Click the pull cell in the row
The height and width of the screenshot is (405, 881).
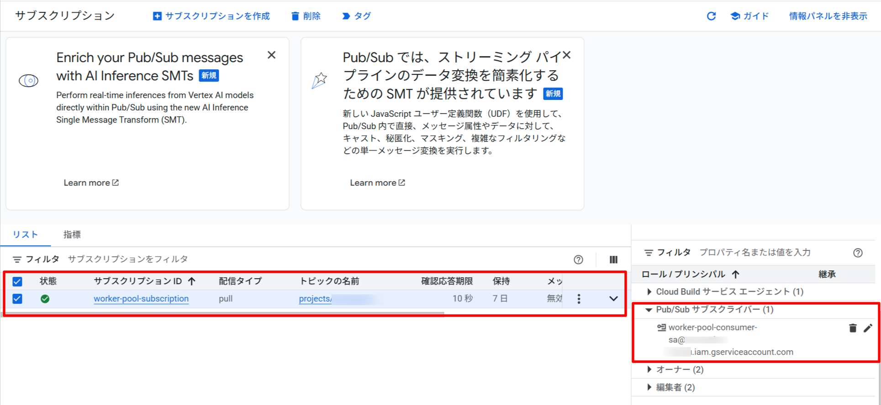pyautogui.click(x=226, y=299)
